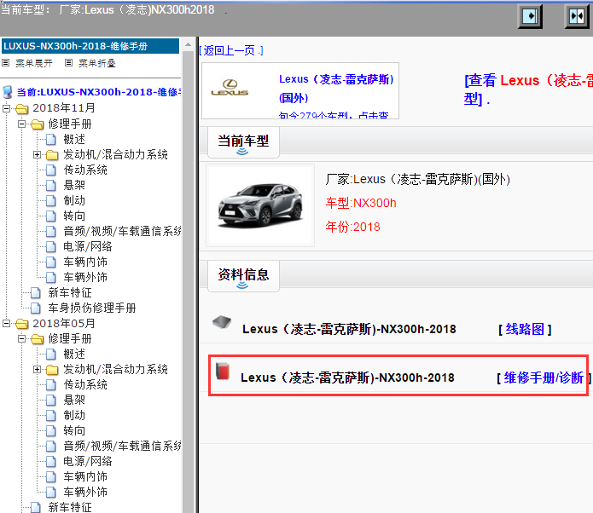Image resolution: width=593 pixels, height=513 pixels.
Task: Click the 菜单展开 (expand menu) option
Action: [x=33, y=63]
